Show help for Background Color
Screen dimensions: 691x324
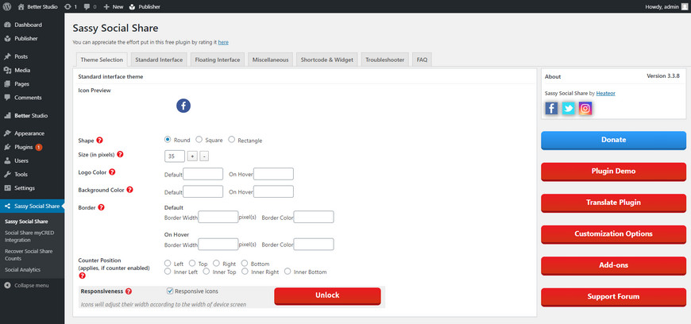pyautogui.click(x=129, y=190)
